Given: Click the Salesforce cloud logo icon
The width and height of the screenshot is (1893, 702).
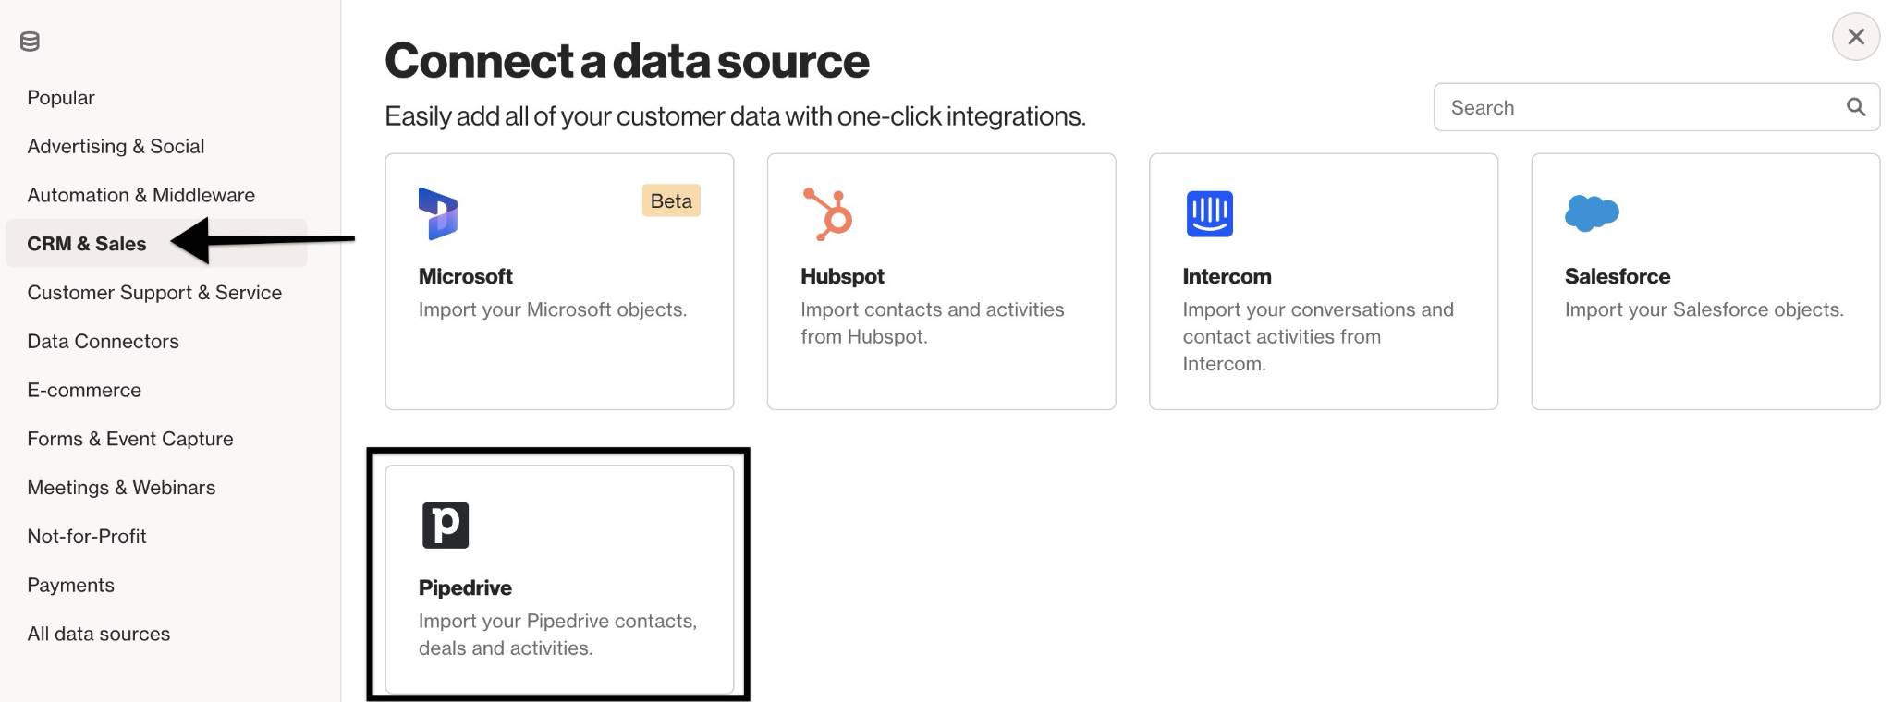Looking at the screenshot, I should [1592, 213].
